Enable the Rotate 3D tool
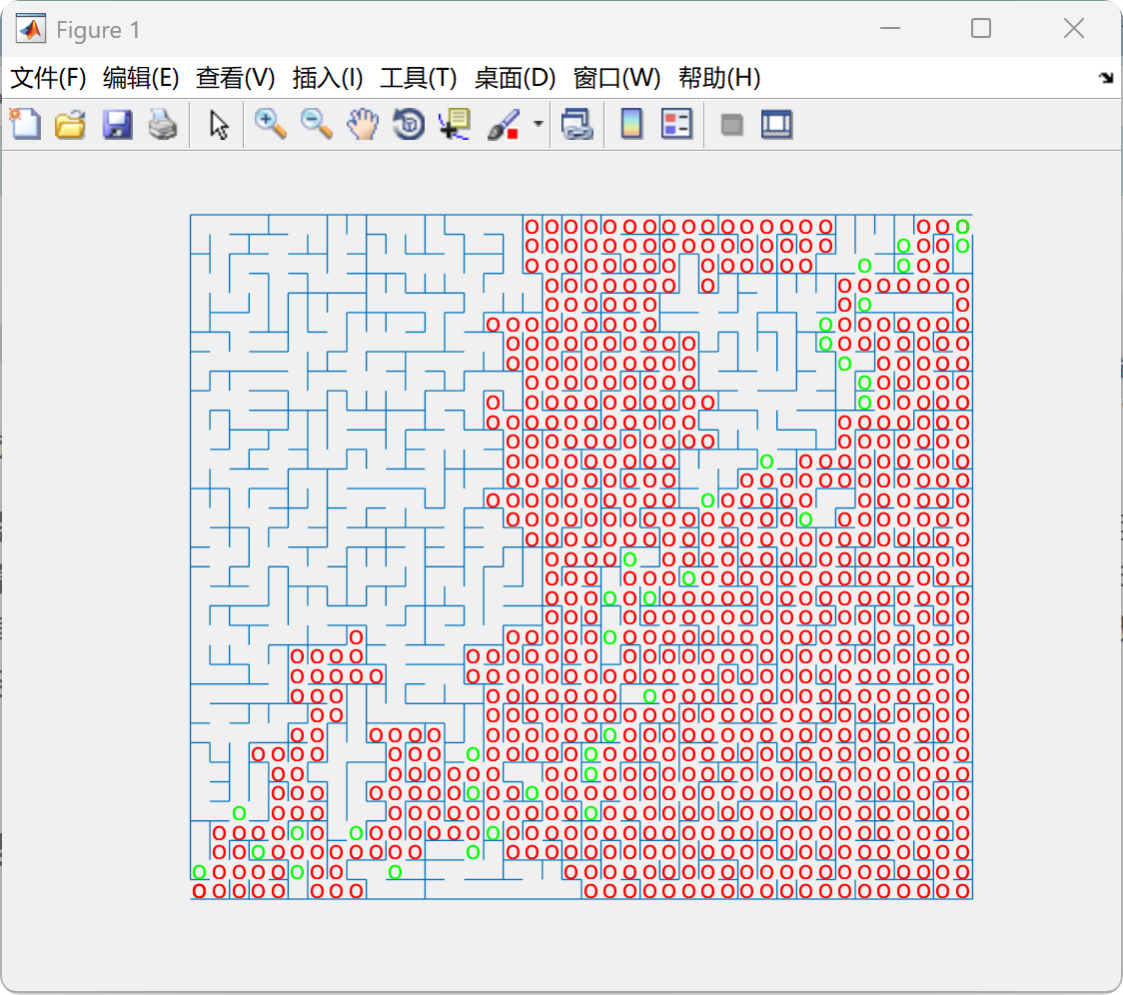The height and width of the screenshot is (995, 1123). pyautogui.click(x=409, y=125)
